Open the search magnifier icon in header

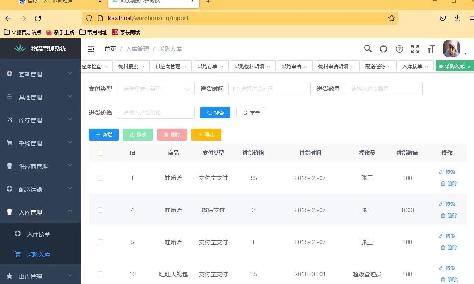[367, 48]
